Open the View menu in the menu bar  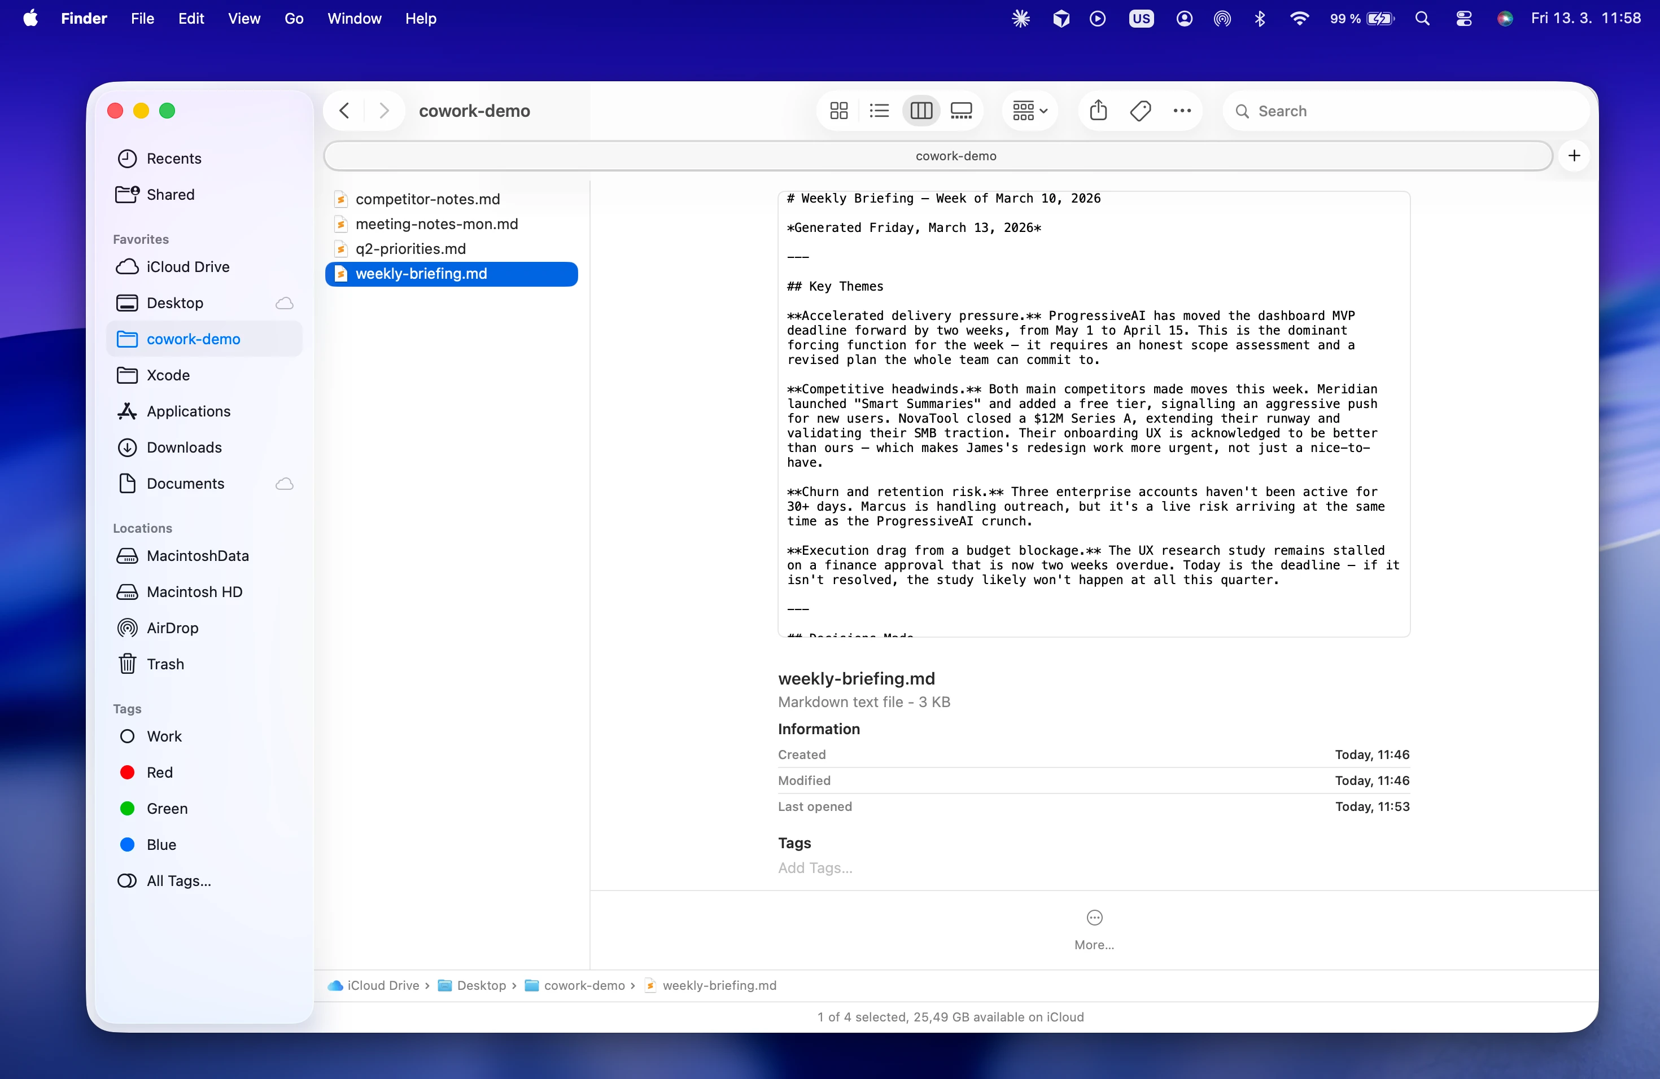coord(243,19)
